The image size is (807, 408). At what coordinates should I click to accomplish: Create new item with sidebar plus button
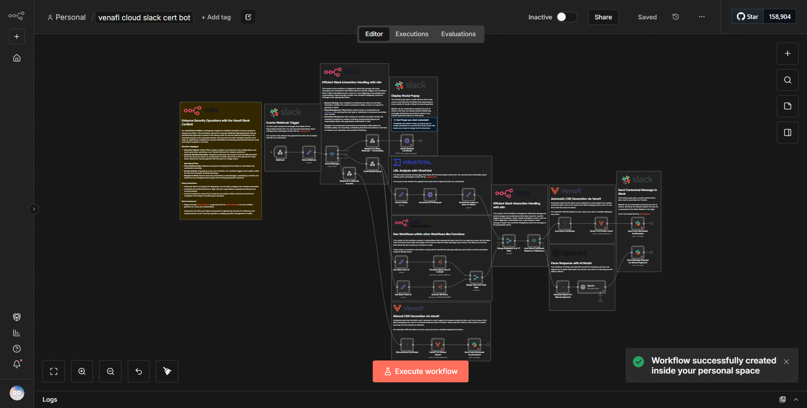[17, 37]
